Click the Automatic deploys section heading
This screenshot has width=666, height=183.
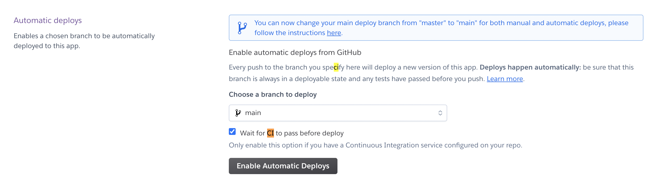(48, 20)
